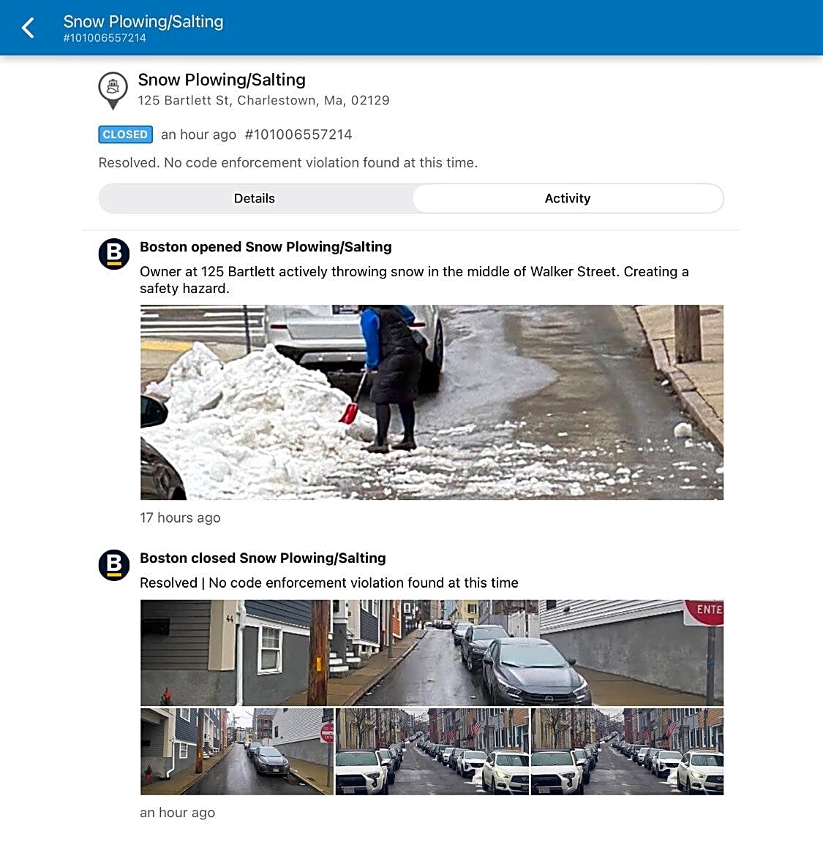Image resolution: width=823 pixels, height=842 pixels.
Task: Open the wide street photo in the closed report
Action: click(432, 651)
